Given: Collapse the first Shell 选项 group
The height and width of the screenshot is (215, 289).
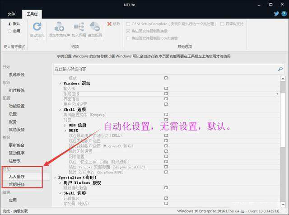Looking at the screenshot, I should [60, 110].
